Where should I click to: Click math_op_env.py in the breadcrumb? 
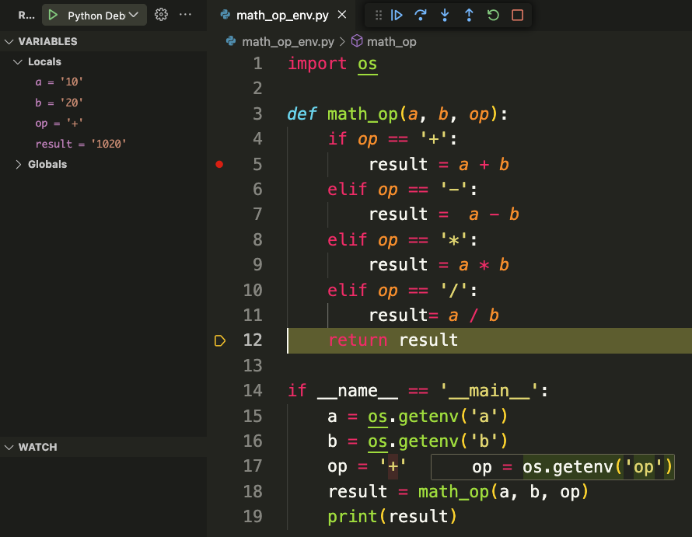[288, 41]
